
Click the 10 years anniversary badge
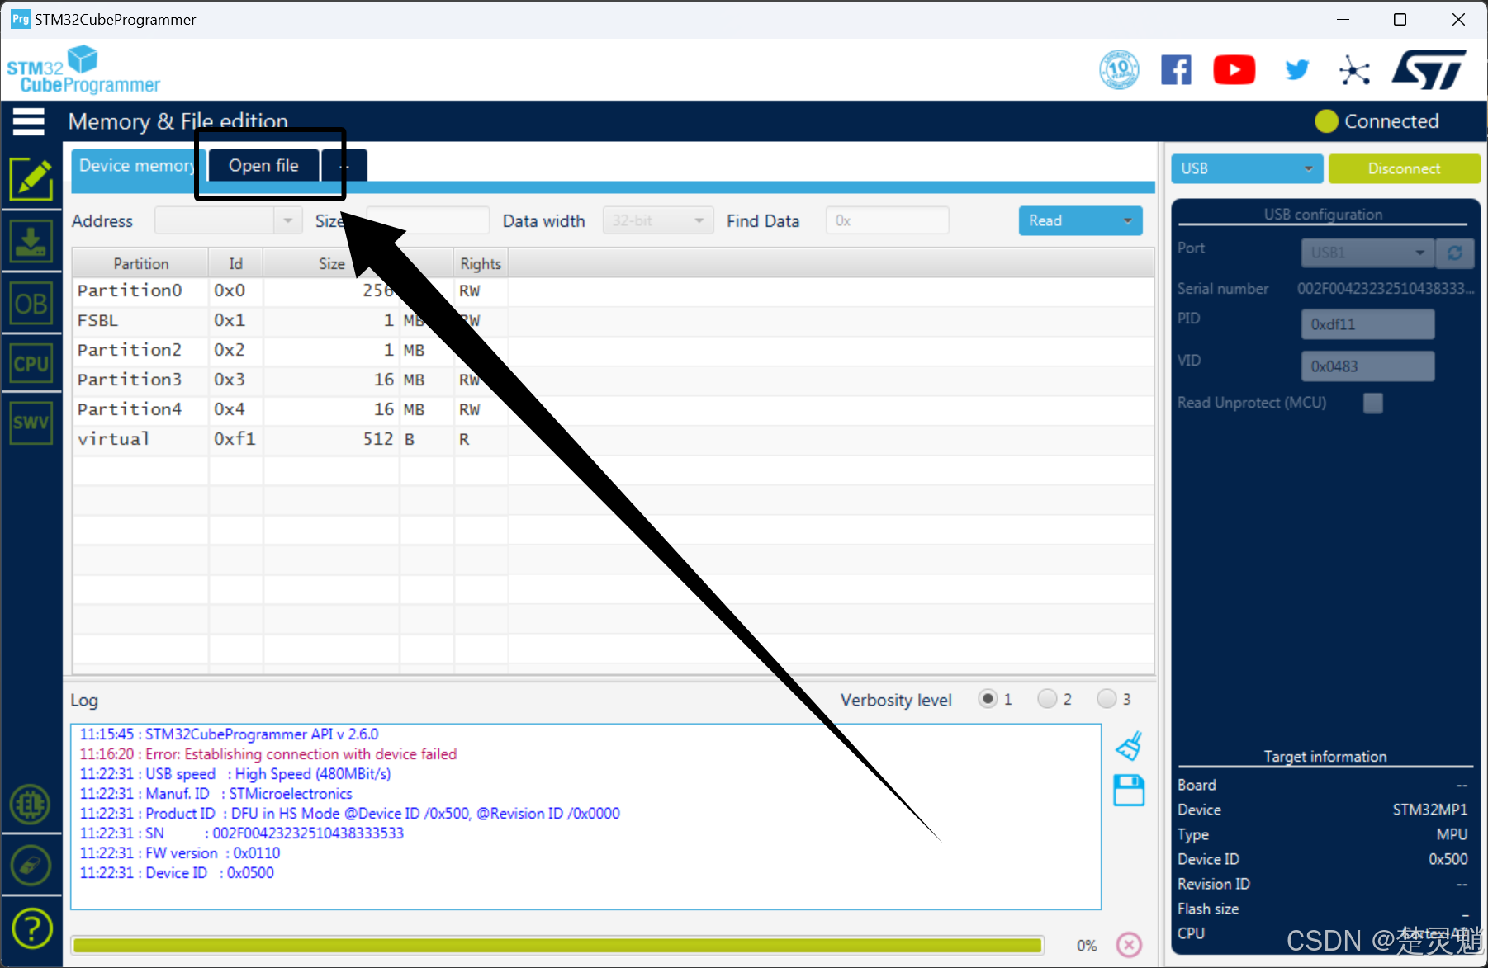tap(1119, 70)
